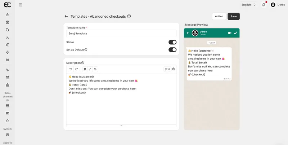Go to Home in the sidebar

coord(7,15)
